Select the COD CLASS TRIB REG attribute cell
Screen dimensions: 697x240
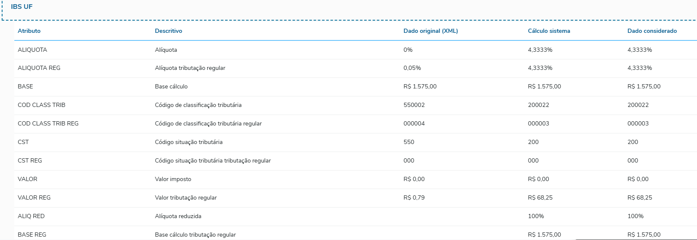point(48,123)
